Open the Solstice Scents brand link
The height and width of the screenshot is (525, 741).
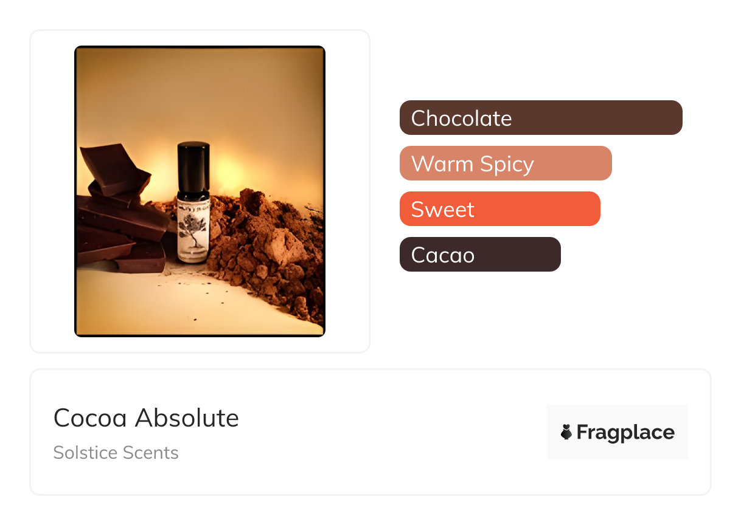tap(116, 453)
